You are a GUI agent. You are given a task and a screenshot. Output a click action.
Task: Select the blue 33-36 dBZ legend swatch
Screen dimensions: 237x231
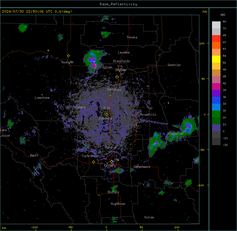[x=216, y=100]
